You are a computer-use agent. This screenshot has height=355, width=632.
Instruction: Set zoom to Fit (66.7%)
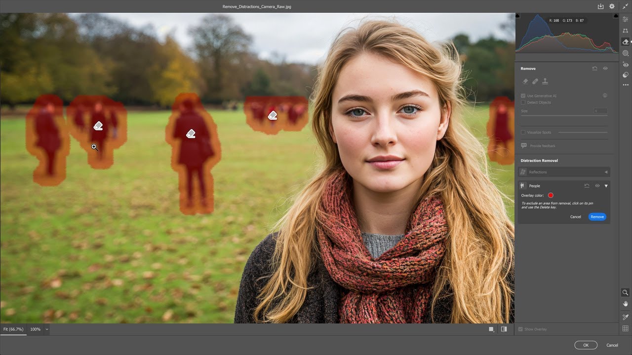[13, 329]
